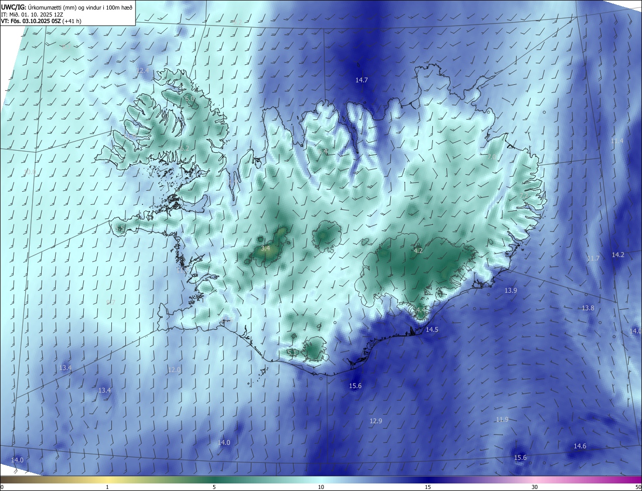Click the 15 tick on the color scale
642x491 pixels.
(x=428, y=487)
